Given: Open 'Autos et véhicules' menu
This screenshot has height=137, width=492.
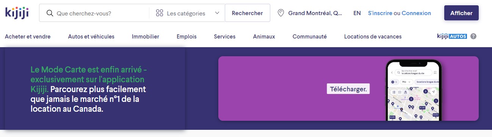Looking at the screenshot, I should point(91,37).
